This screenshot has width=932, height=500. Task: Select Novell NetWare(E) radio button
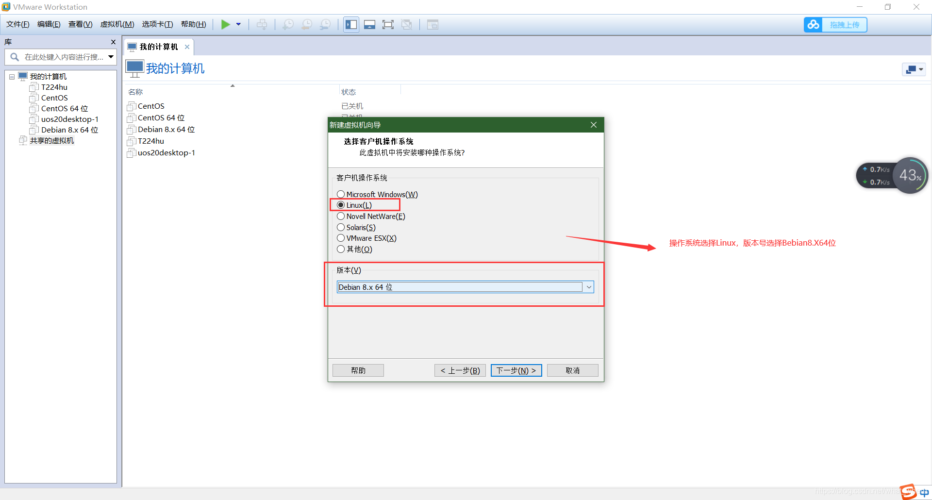pyautogui.click(x=341, y=216)
